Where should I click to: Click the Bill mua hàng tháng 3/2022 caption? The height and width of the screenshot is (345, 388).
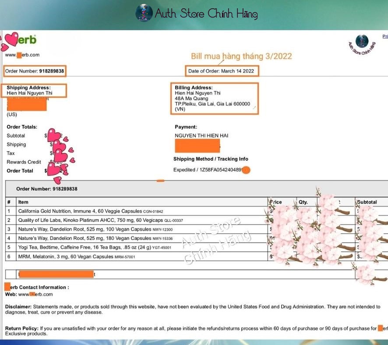241,56
